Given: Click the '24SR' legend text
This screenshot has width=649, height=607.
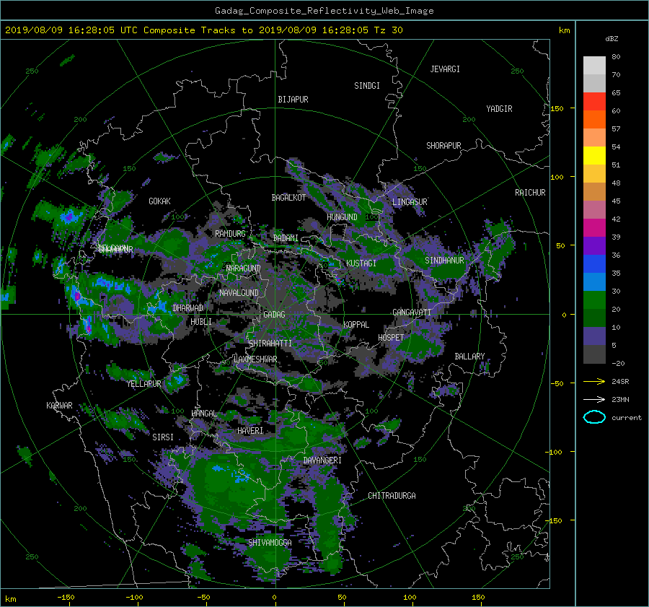Looking at the screenshot, I should click(x=620, y=381).
